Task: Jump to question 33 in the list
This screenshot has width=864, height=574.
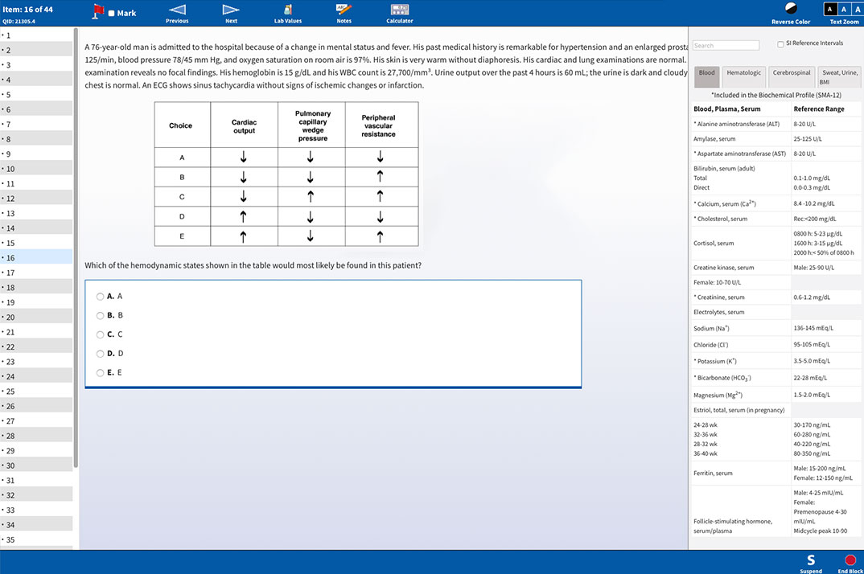Action: (36, 510)
